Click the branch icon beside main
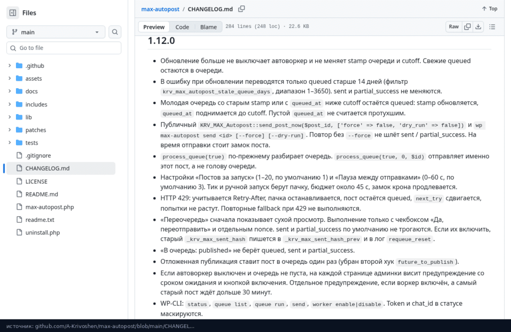The width and height of the screenshot is (511, 332). point(14,32)
